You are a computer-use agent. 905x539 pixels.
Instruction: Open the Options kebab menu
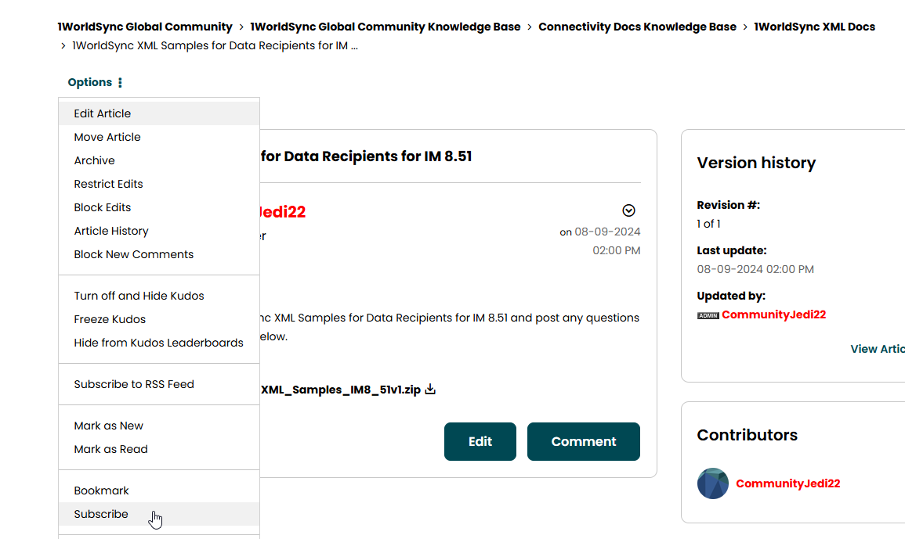point(120,82)
